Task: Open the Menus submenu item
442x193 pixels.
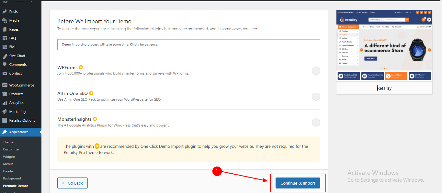Action: pyautogui.click(x=8, y=164)
